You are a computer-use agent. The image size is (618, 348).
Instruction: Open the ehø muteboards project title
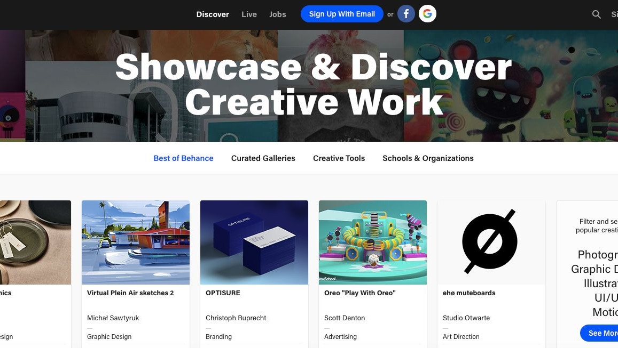coord(469,293)
